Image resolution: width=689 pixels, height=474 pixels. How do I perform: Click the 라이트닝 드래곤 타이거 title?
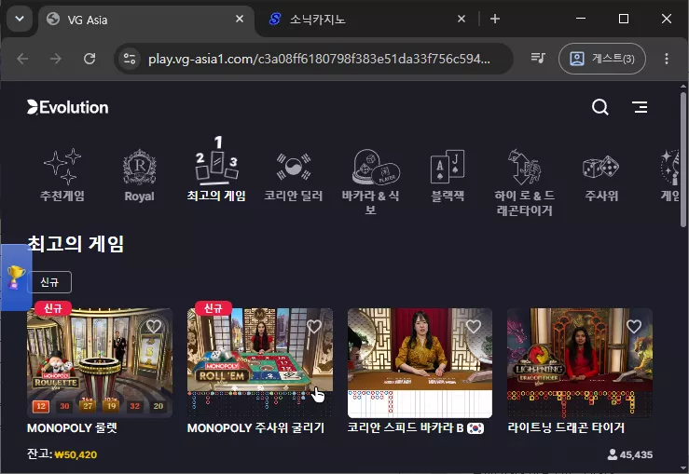pyautogui.click(x=566, y=427)
